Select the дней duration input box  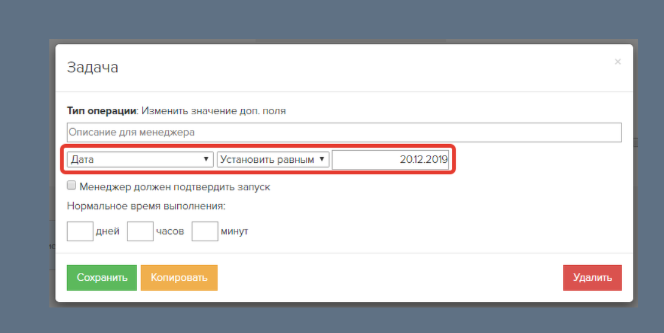pyautogui.click(x=80, y=231)
